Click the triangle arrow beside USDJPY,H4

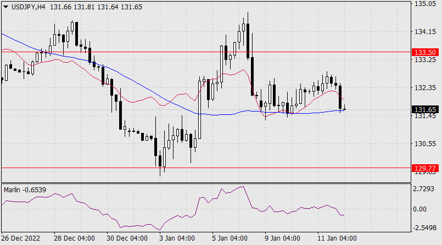[x=5, y=6]
